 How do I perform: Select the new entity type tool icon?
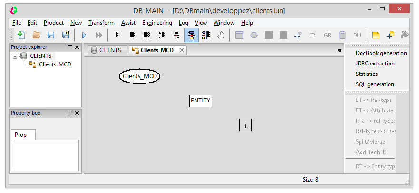[x=239, y=35]
